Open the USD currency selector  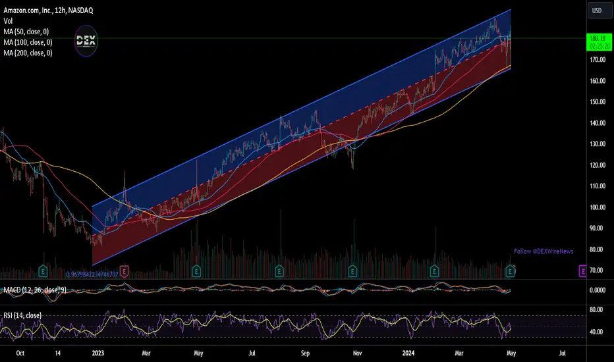coord(599,11)
